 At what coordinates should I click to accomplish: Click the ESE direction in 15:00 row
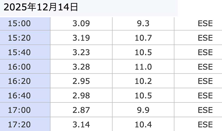[205, 23]
